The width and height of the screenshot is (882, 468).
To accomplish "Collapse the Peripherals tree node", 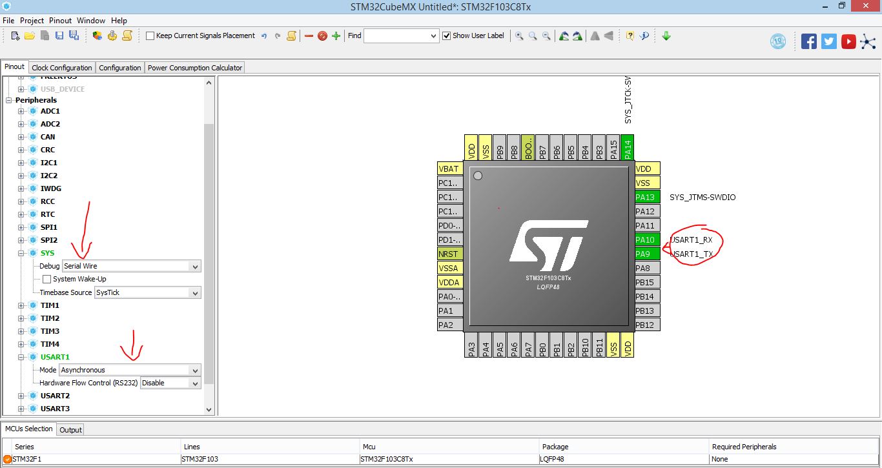I will [8, 99].
